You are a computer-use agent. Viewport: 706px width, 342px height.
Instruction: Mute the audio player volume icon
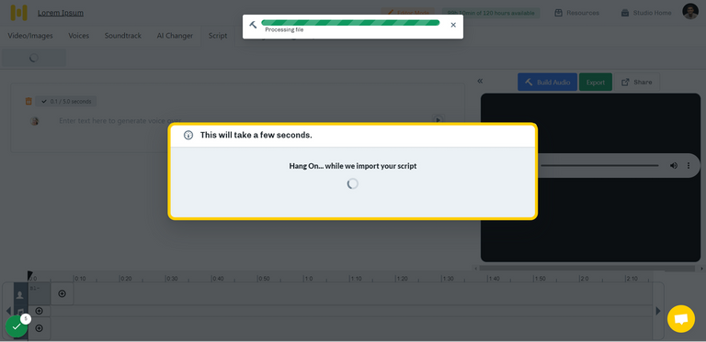[674, 166]
